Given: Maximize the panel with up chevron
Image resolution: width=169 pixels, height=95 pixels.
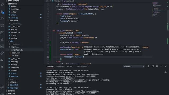Looking at the screenshot, I should [161, 66].
